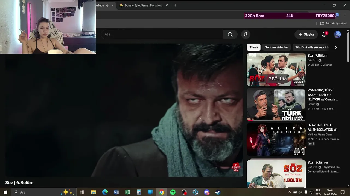Focus the YouTube Ara search field
The height and width of the screenshot is (196, 350).
pyautogui.click(x=162, y=35)
